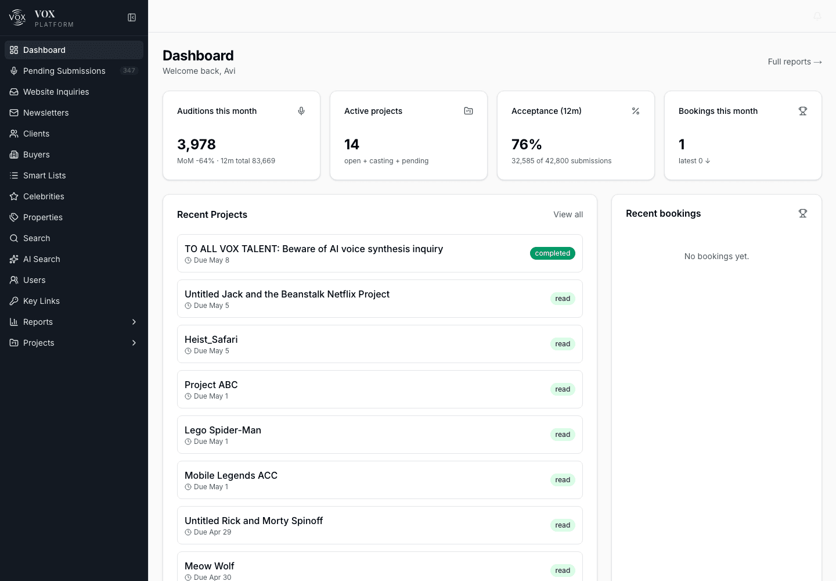Click 'Due Apr 29' date text
836x581 pixels.
212,532
